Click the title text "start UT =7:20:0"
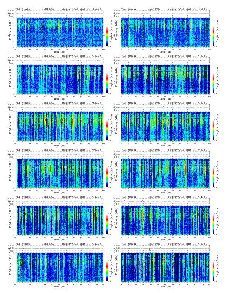This screenshot has height=293, width=227. tap(91, 56)
